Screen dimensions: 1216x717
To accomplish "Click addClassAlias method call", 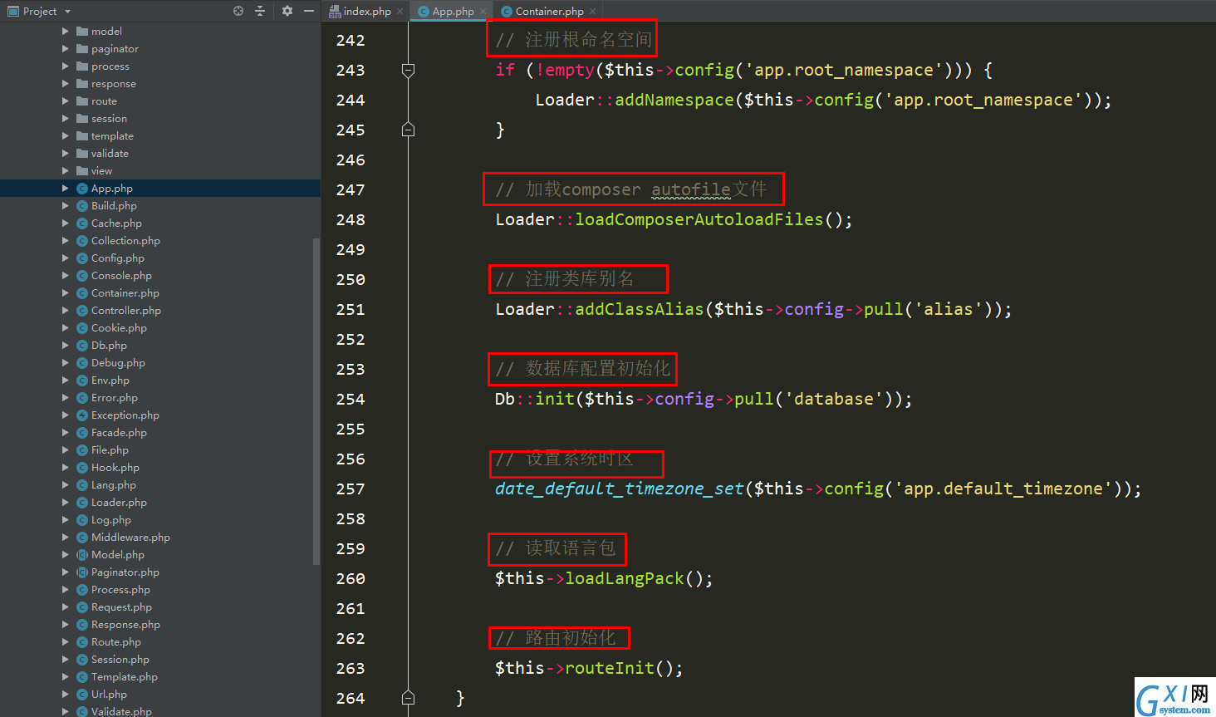I will [640, 309].
